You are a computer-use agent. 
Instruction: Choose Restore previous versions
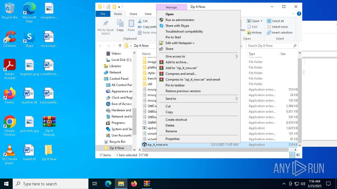(x=199, y=91)
